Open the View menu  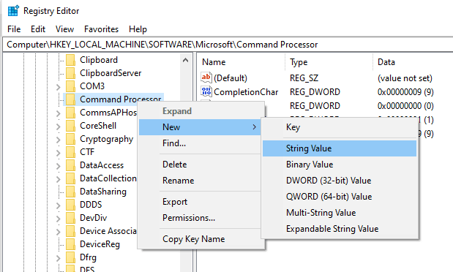pyautogui.click(x=64, y=29)
